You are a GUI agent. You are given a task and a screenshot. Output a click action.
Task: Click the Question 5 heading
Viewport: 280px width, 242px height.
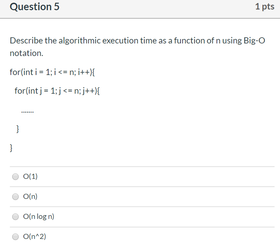[x=34, y=7]
